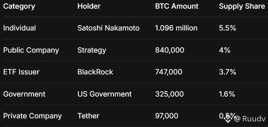Select the Tether holder cell
Screen dimensions: 268x127
tap(88, 116)
